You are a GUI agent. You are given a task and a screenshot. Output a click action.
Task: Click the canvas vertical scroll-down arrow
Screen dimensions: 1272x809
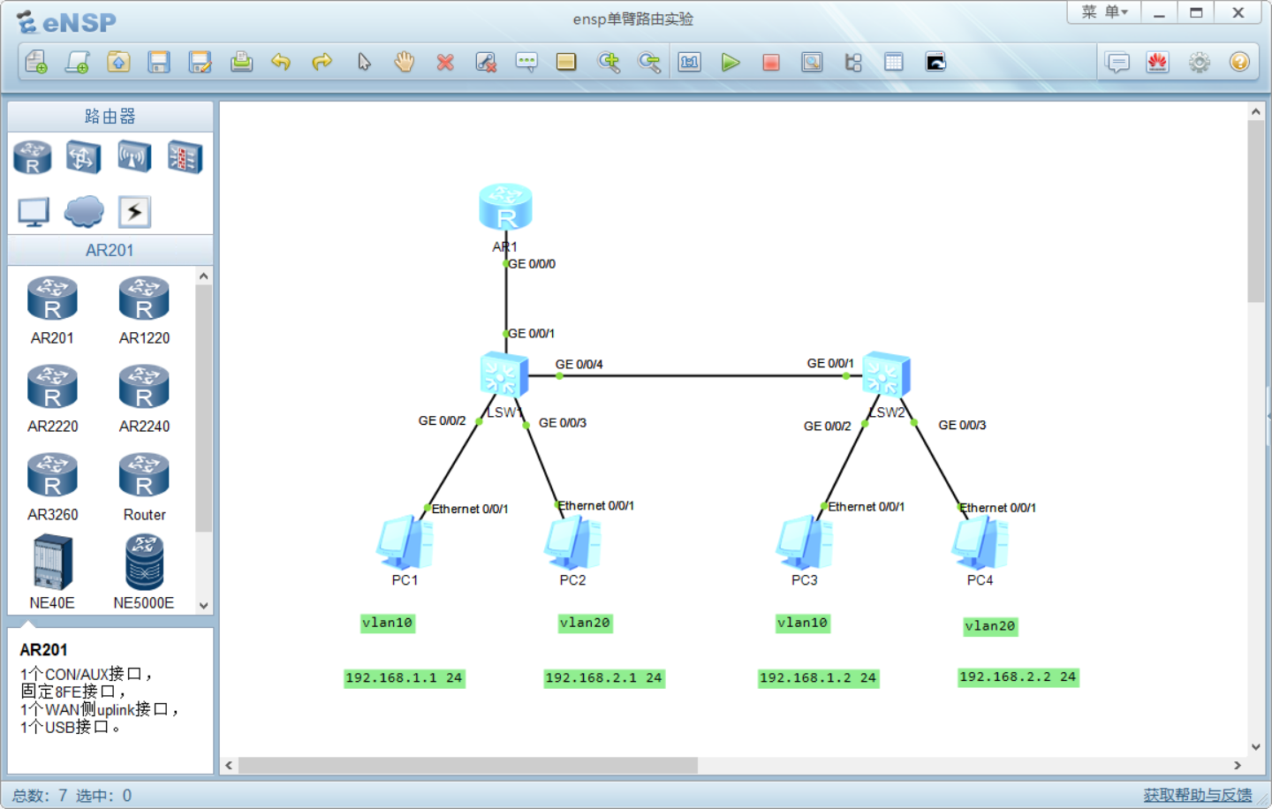(x=1255, y=747)
